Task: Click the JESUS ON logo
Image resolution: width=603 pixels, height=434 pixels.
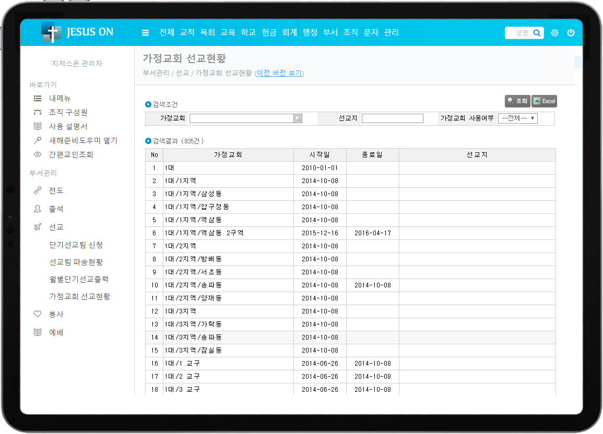Action: pyautogui.click(x=77, y=32)
